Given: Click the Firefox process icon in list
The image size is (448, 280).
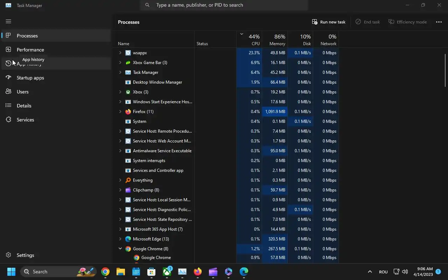Looking at the screenshot, I should coord(128,112).
